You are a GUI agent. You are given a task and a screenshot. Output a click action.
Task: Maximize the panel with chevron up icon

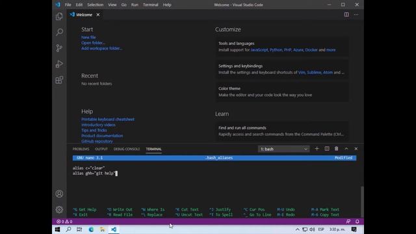point(346,149)
